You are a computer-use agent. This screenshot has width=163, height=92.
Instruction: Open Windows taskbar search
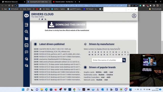28,89
